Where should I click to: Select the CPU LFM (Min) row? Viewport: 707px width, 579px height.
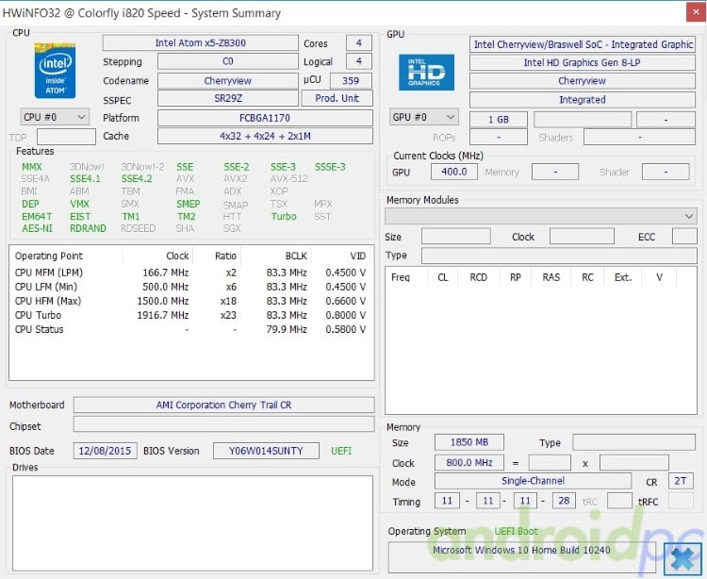[x=190, y=287]
